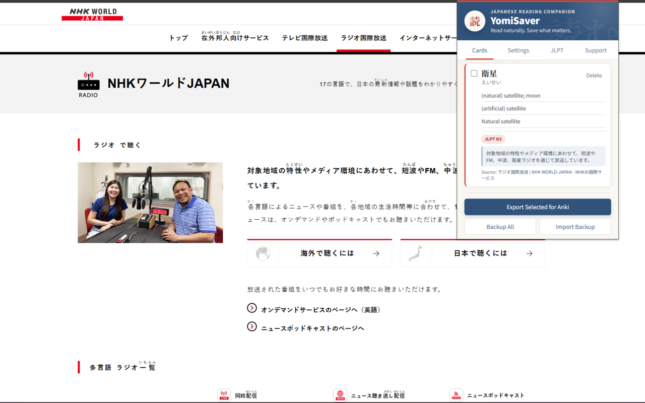Click the arrow on 日本で聴くには card
The width and height of the screenshot is (645, 403).
(529, 253)
